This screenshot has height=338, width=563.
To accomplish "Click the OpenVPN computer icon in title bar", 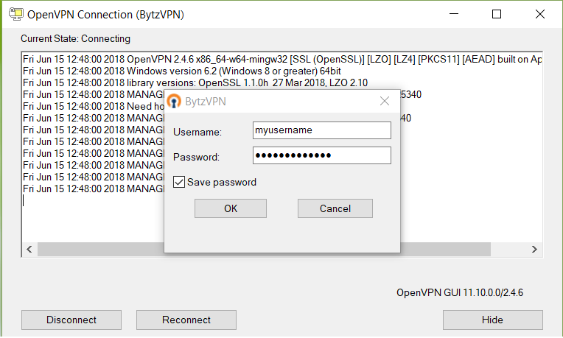I will (x=15, y=14).
